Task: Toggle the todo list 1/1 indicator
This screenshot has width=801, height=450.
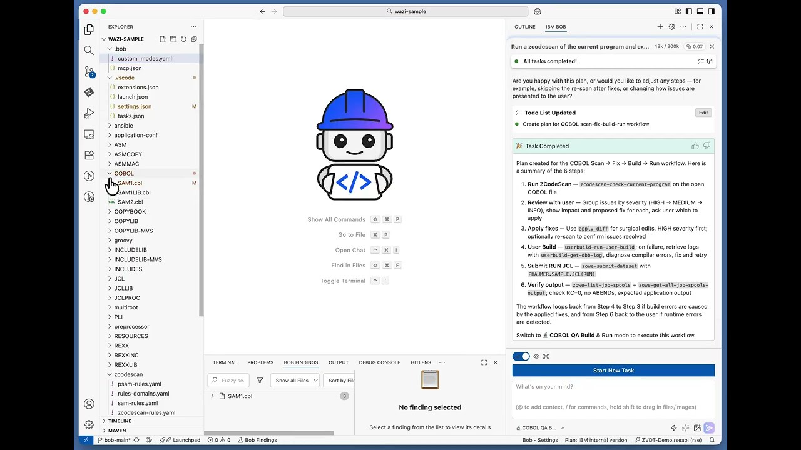Action: 705,61
